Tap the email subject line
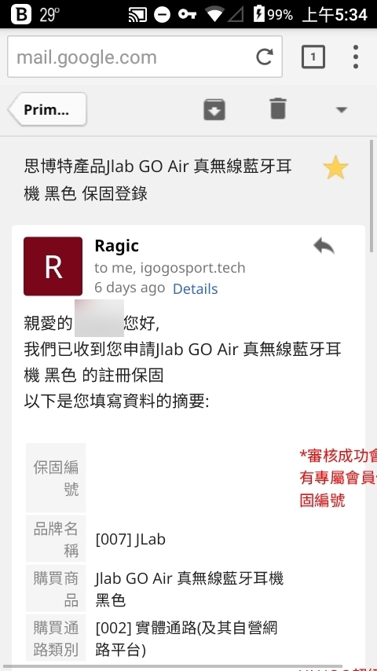 coord(158,180)
